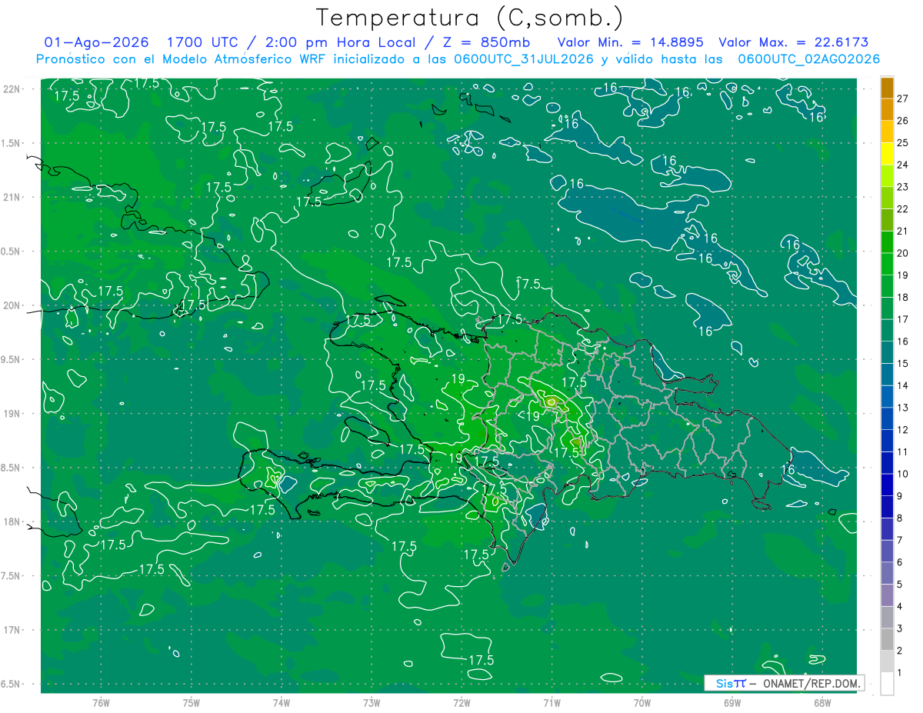The image size is (923, 713).
Task: Click the "23" label on the colour scale
Action: 903,187
